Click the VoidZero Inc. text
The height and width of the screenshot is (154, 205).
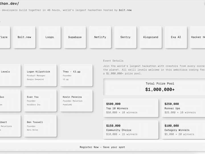pos(34,105)
